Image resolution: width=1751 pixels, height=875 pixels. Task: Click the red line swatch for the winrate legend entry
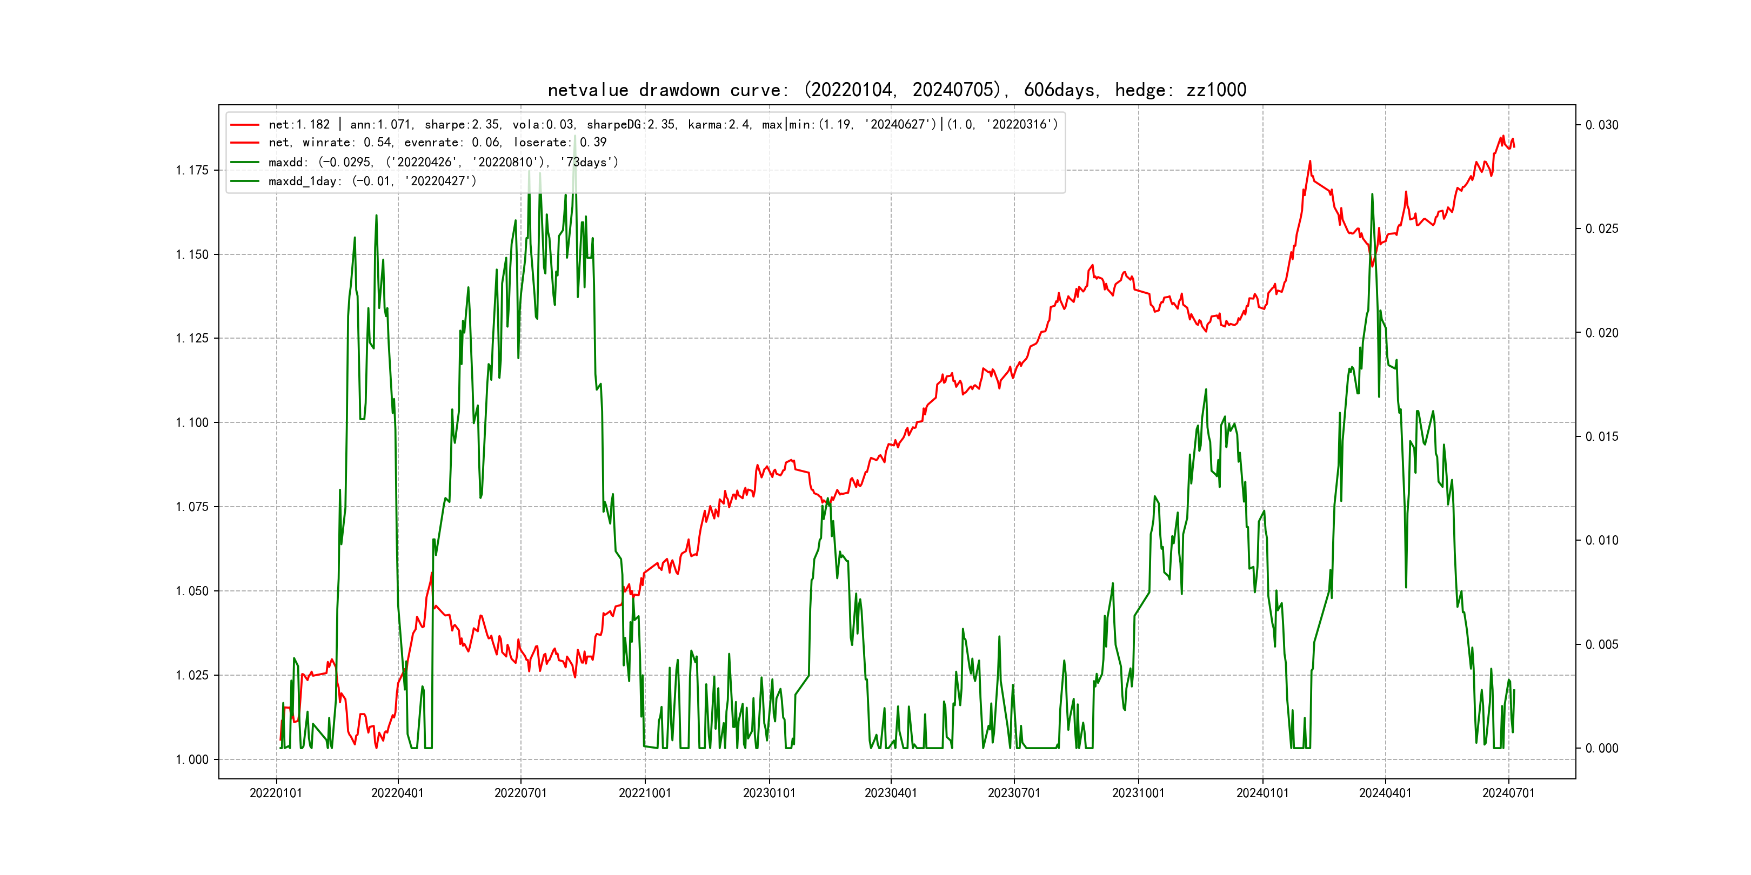pyautogui.click(x=245, y=143)
